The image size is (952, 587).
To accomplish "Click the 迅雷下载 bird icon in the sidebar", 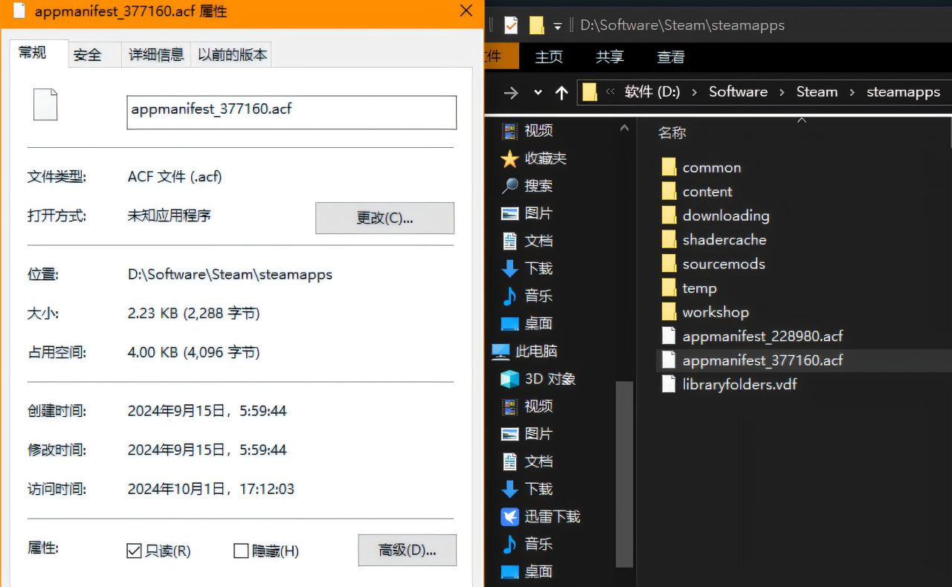I will tap(509, 516).
